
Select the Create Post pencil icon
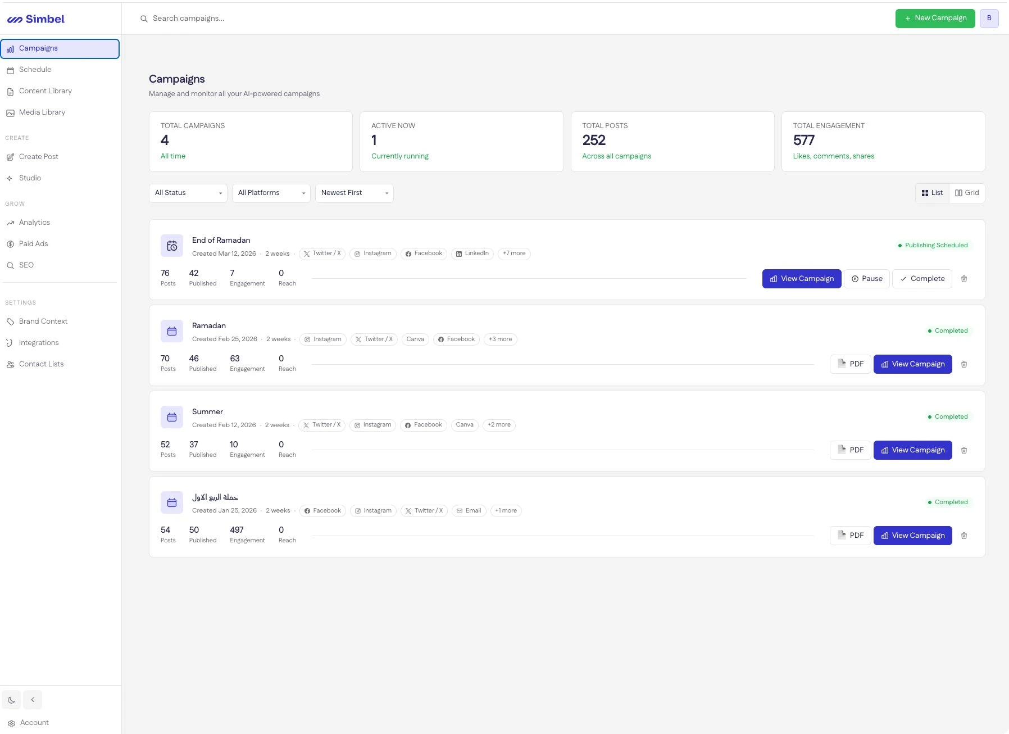[11, 157]
